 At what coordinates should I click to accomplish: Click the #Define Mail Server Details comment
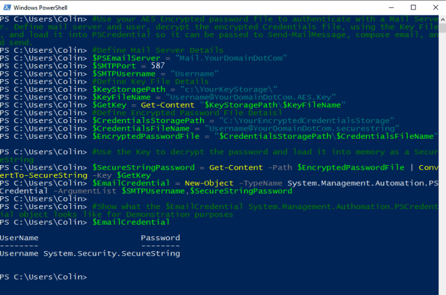(158, 50)
